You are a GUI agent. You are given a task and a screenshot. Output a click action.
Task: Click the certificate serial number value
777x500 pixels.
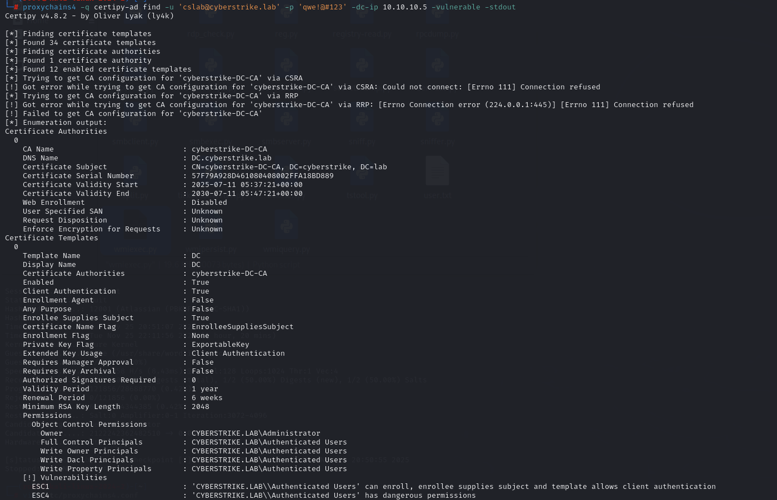(262, 176)
